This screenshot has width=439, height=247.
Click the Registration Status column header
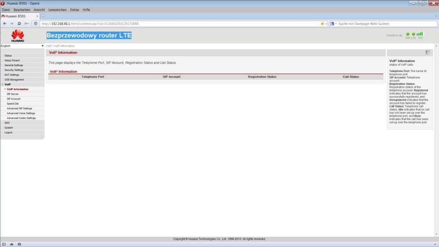[262, 77]
